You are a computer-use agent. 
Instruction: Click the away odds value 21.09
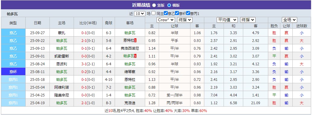pyautogui.click(x=256, y=103)
